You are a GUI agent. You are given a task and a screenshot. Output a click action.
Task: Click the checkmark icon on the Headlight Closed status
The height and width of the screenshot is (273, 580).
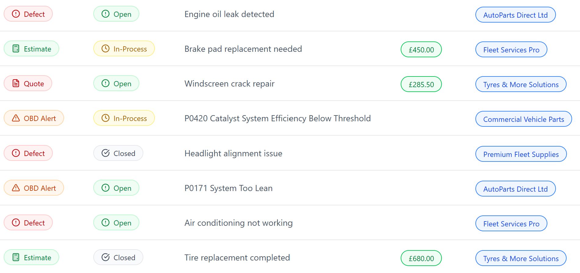pyautogui.click(x=106, y=153)
